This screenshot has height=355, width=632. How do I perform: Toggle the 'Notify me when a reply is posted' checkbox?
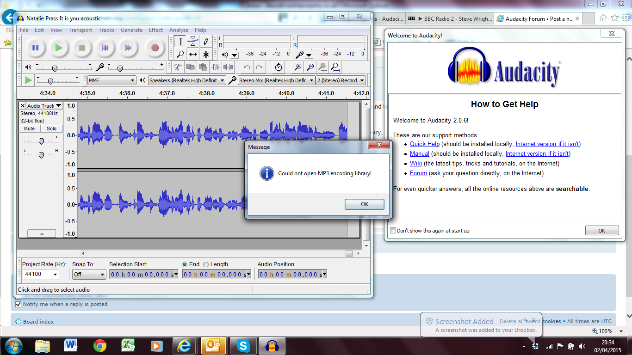point(19,304)
